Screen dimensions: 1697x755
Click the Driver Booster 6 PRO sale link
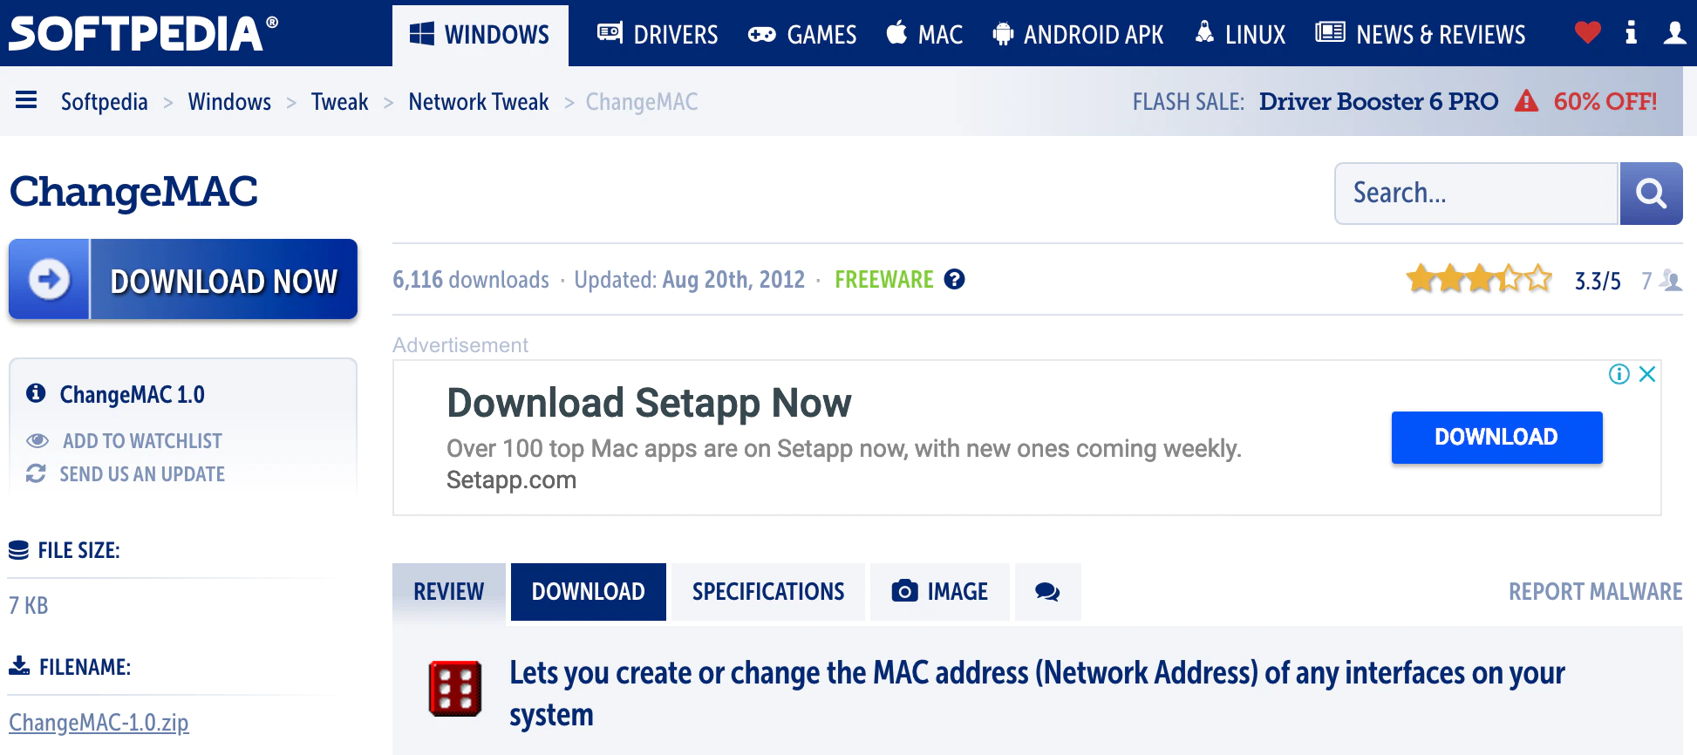1379,101
